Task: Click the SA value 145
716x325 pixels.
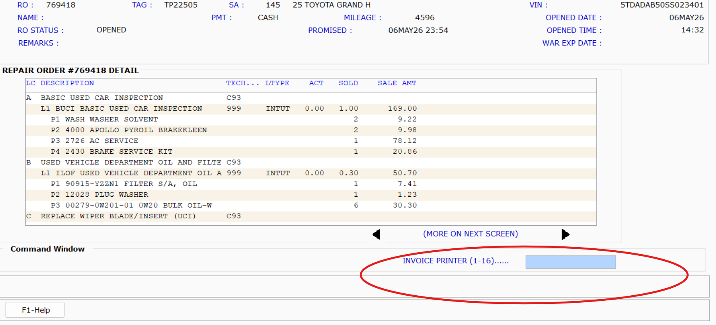Action: click(x=273, y=5)
